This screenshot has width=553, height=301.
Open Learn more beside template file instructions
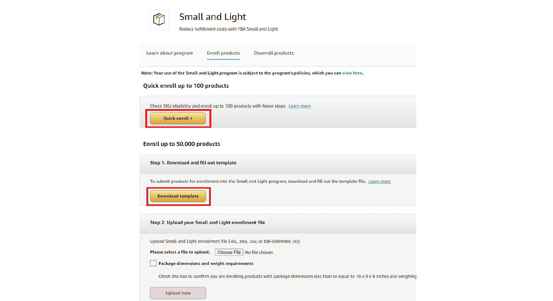[x=379, y=181]
